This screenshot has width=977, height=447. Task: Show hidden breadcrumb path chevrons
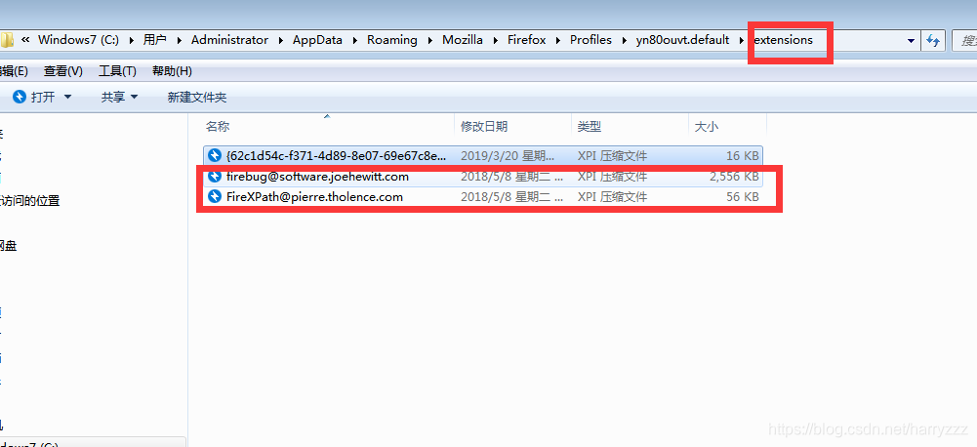[25, 40]
